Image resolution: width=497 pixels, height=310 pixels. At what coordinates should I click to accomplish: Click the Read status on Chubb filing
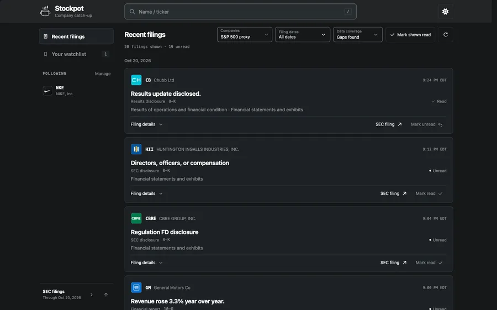point(438,101)
